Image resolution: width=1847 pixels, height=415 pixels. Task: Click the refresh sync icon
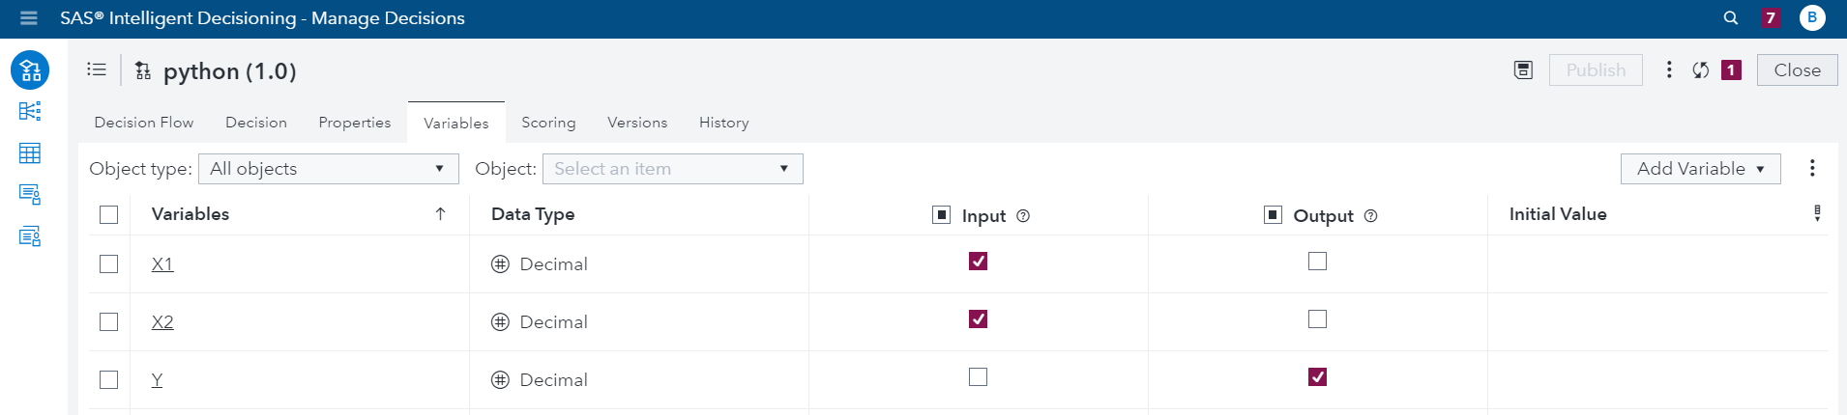coord(1701,70)
